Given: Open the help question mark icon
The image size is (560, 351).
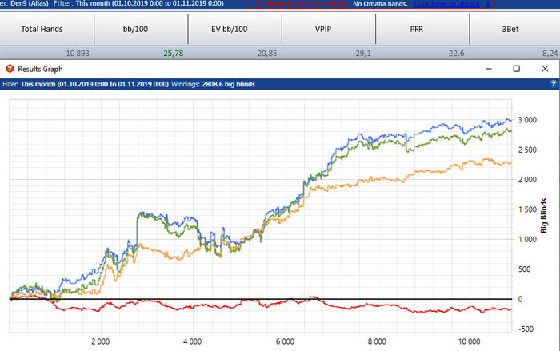Looking at the screenshot, I should [x=554, y=84].
